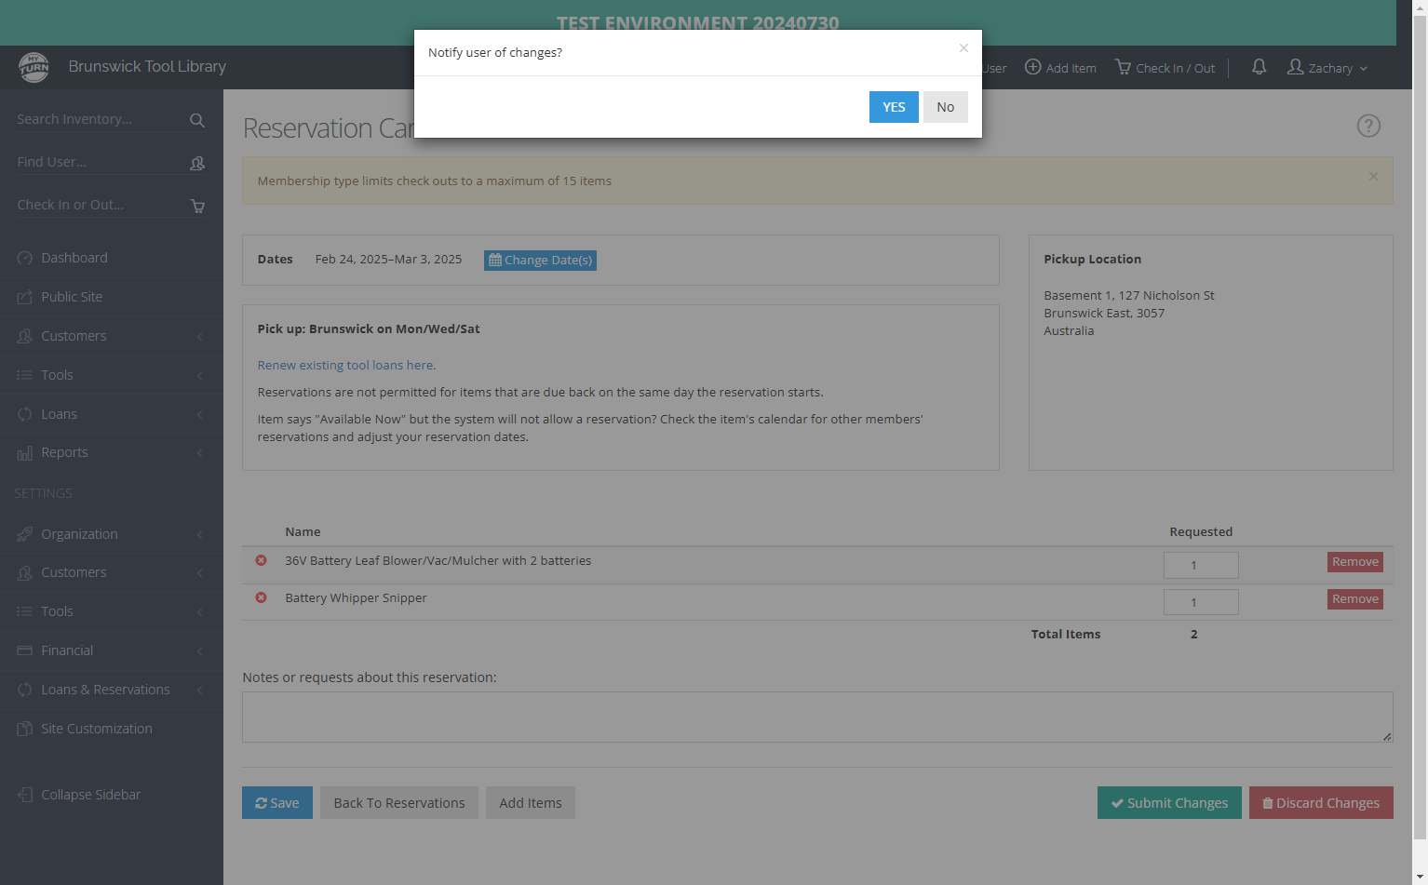1428x885 pixels.
Task: Click the find user icon
Action: click(x=197, y=163)
